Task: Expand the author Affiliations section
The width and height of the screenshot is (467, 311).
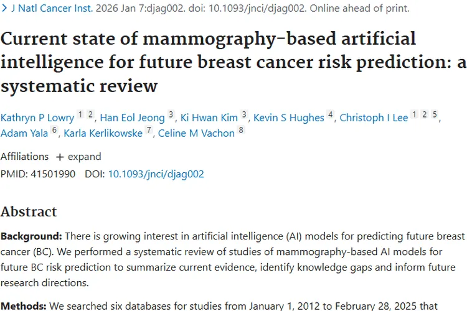Action: point(78,157)
